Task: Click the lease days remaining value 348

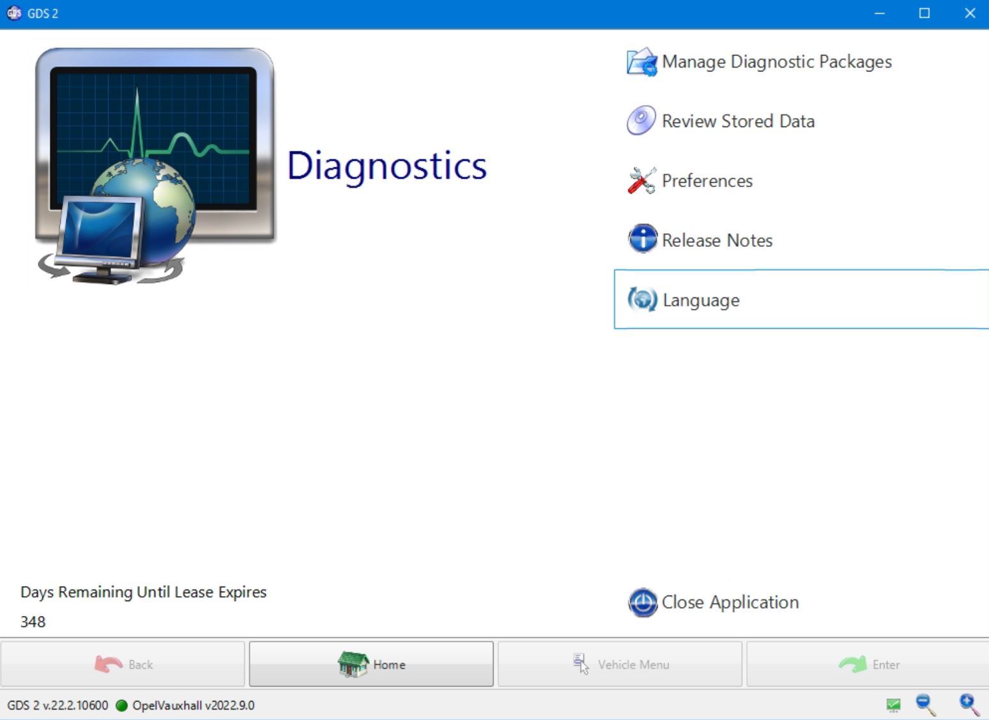Action: coord(33,622)
